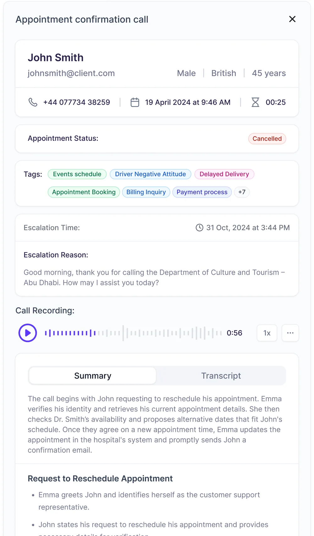Expand the +7 hidden tags

[242, 192]
